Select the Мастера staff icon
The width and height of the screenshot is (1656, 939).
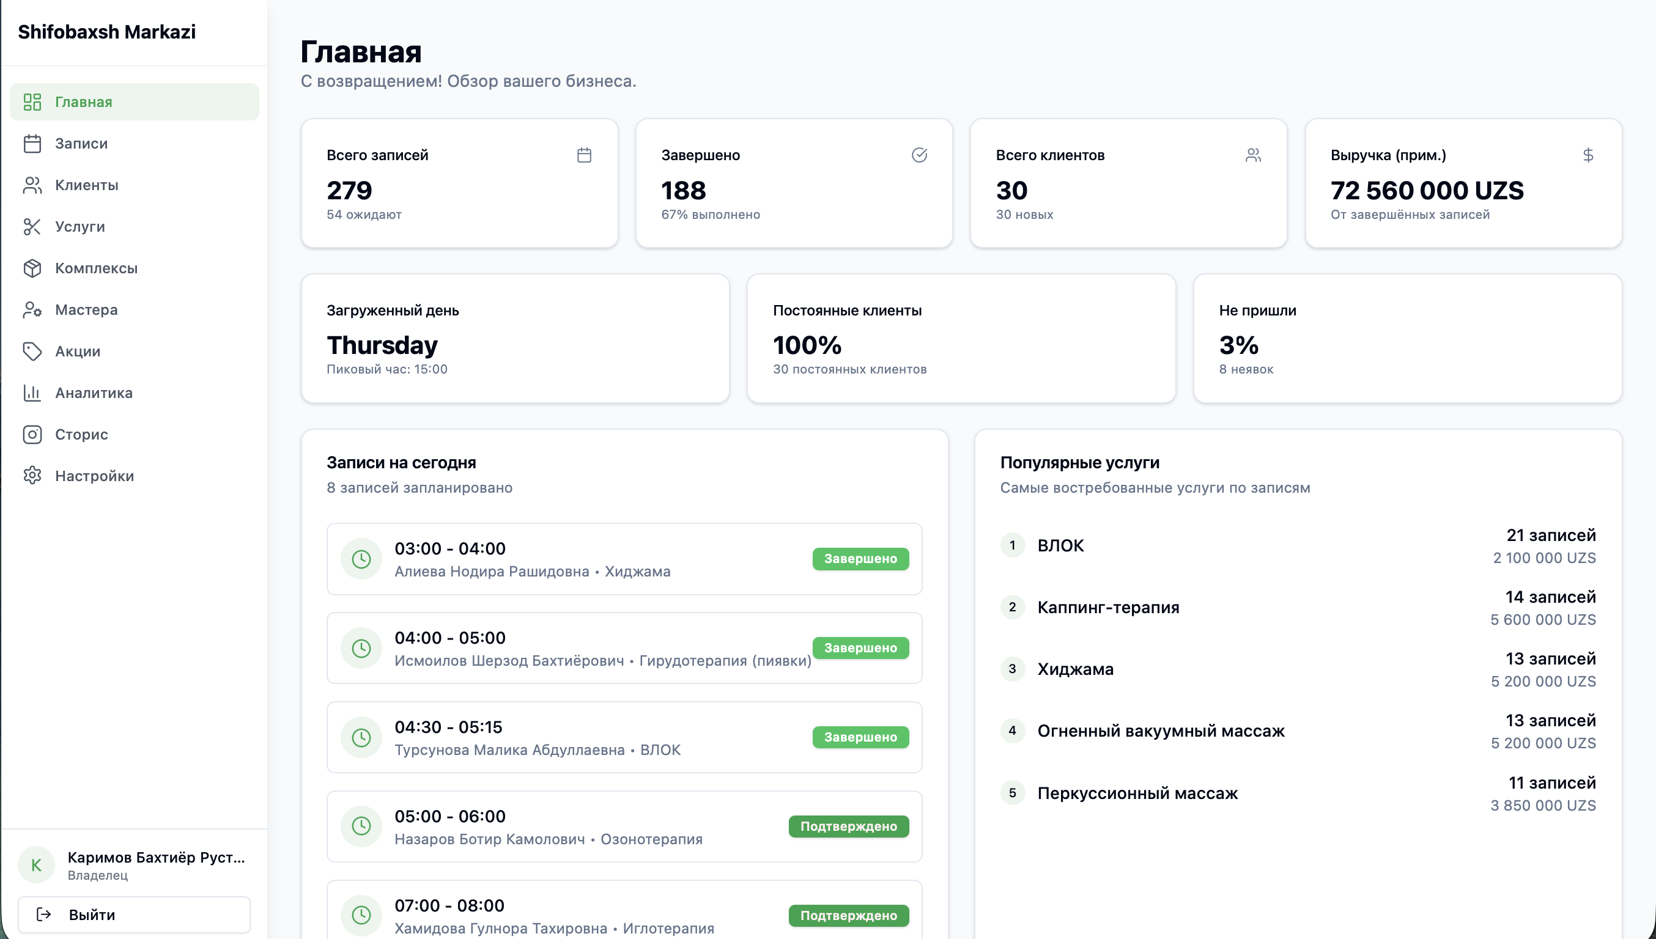[x=32, y=309]
